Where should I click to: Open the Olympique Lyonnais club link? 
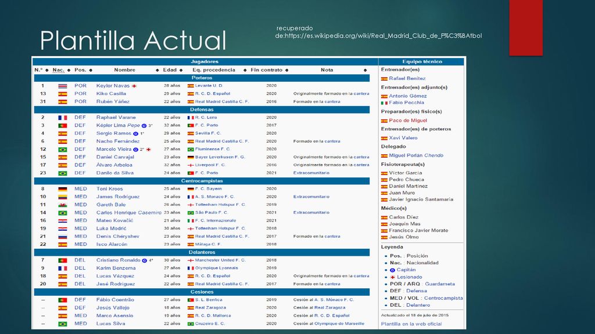pos(216,268)
